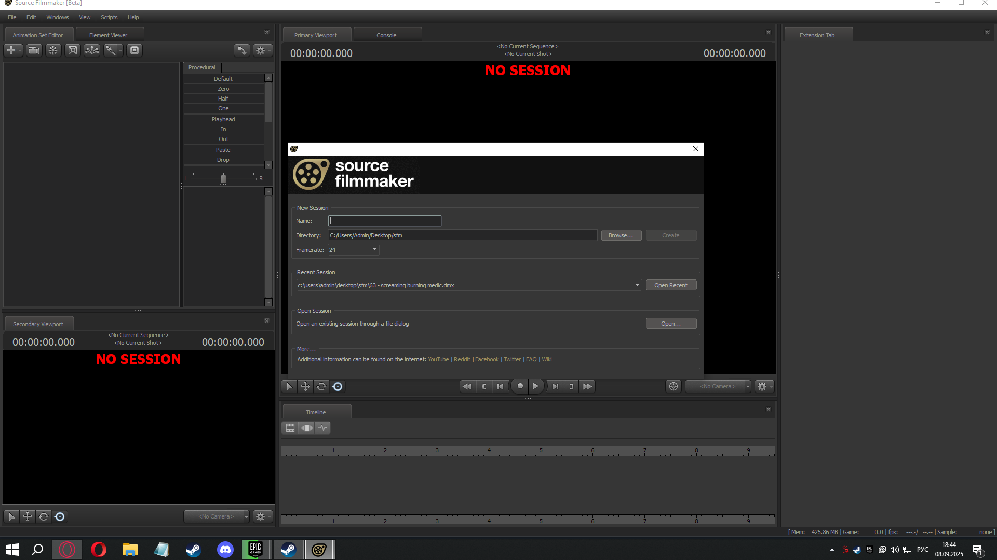Click the Open Recent button
Screen dimensions: 997x560
click(x=671, y=285)
